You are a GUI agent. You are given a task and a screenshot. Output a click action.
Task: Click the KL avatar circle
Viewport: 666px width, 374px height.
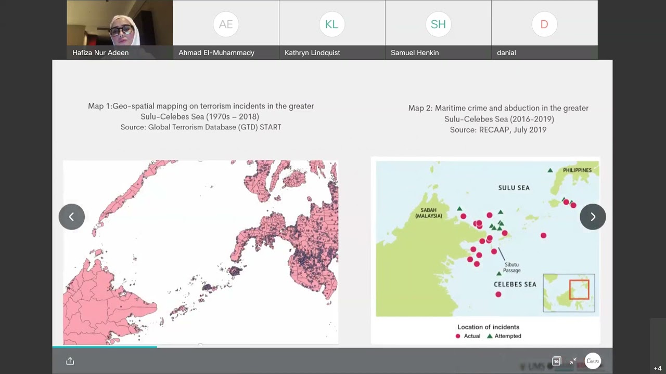tap(332, 24)
